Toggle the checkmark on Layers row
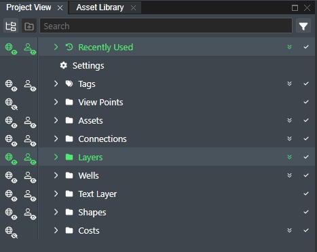317x252 pixels. point(306,157)
